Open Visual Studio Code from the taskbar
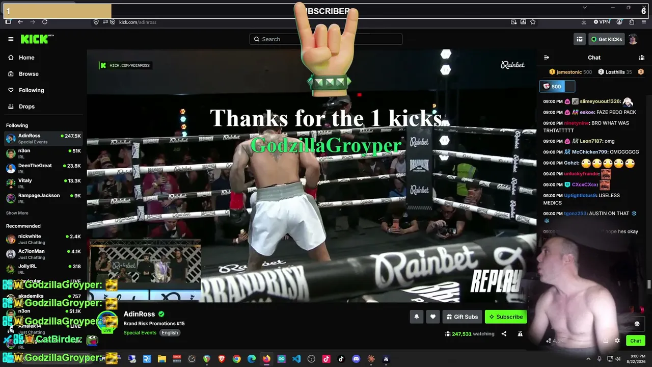 (296, 359)
